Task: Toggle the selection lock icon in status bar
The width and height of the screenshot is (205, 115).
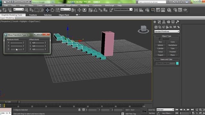Action: pos(79,110)
